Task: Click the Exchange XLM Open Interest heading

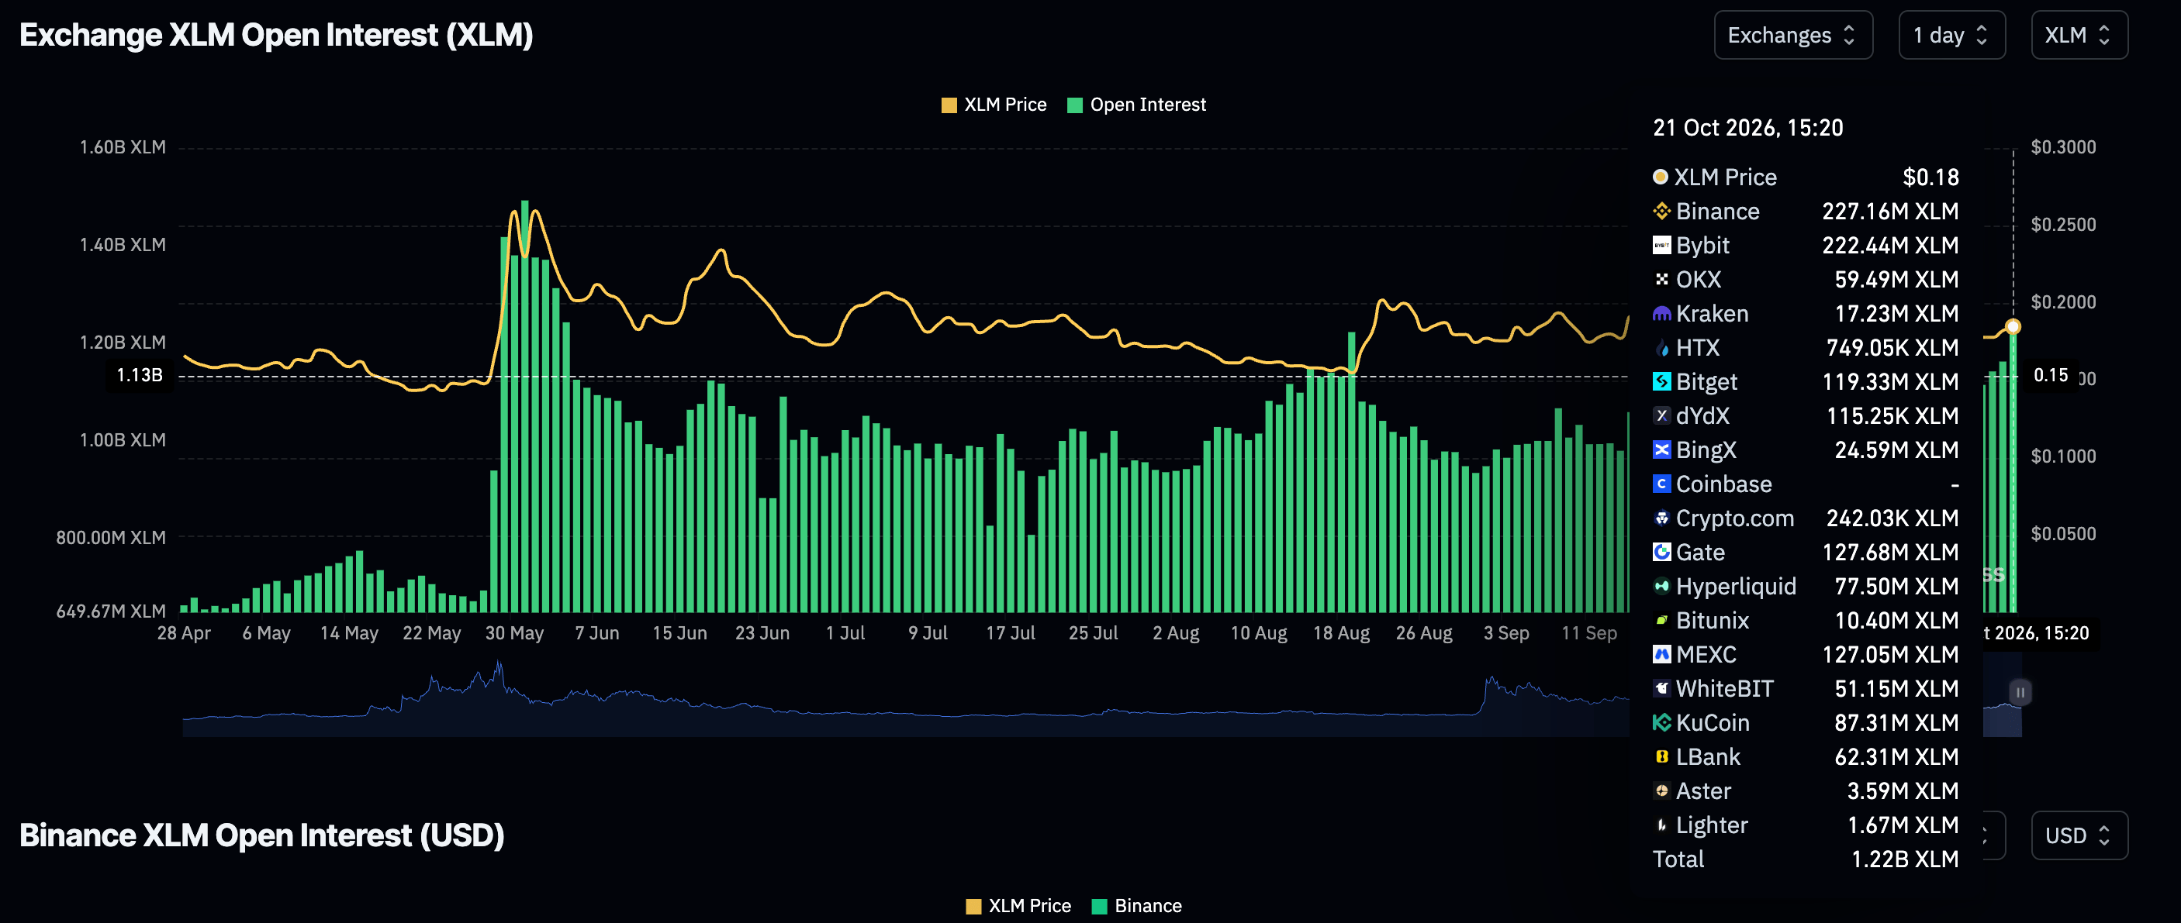Action: pyautogui.click(x=276, y=36)
